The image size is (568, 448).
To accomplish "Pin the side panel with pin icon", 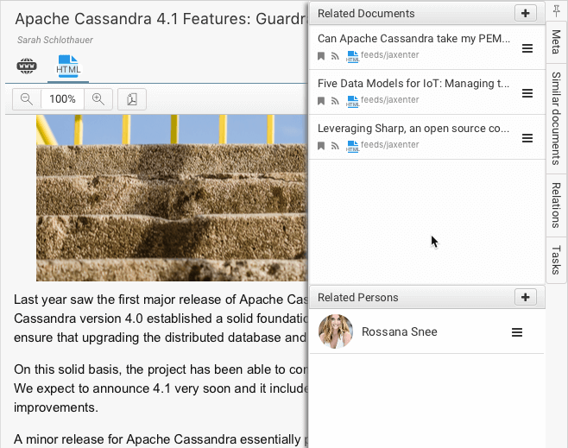I will point(557,12).
